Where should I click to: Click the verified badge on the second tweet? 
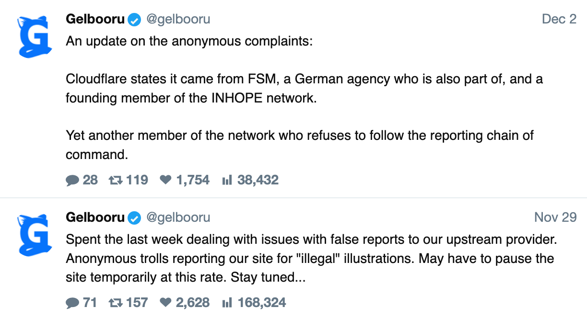click(135, 218)
